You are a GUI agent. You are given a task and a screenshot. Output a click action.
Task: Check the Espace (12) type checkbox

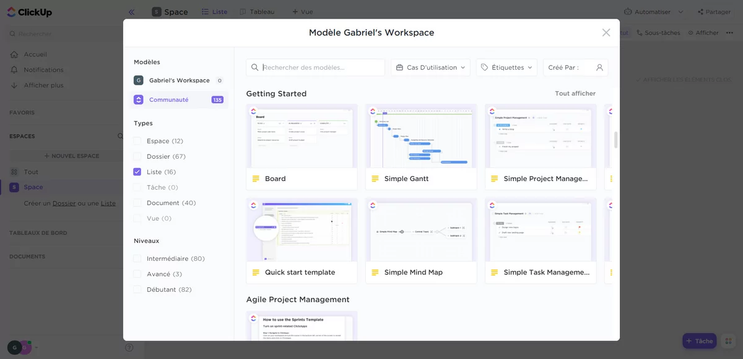(x=137, y=141)
